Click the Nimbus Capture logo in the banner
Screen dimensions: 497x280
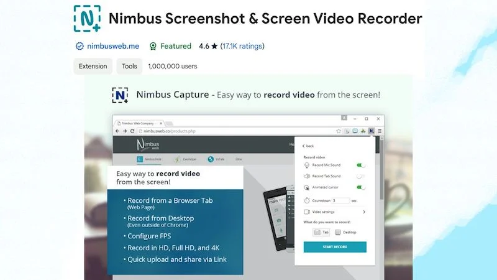pos(120,95)
